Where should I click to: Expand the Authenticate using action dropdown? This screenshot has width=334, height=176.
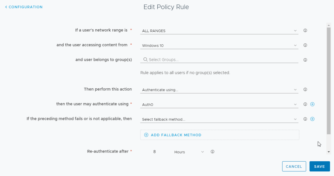point(219,90)
